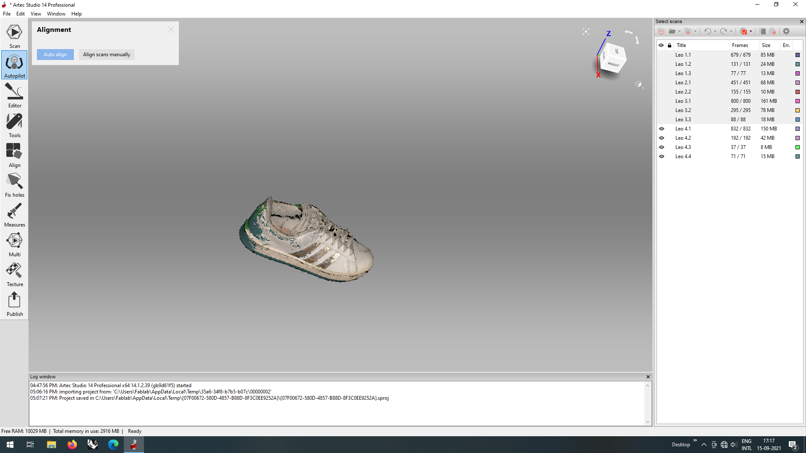Click the select-all scans checkmark icon
The image size is (806, 453).
tap(744, 31)
